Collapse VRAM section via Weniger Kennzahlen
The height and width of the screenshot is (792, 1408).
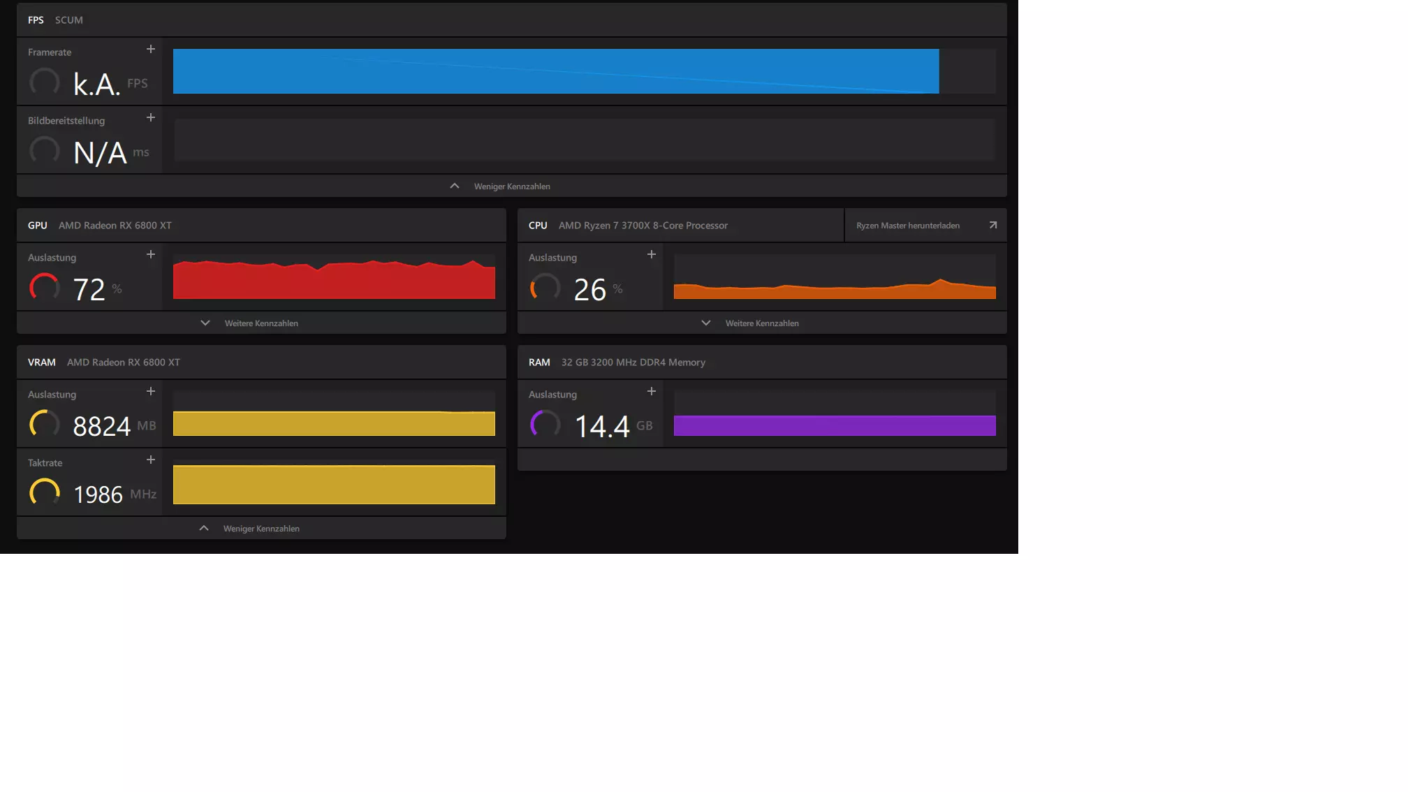261,529
